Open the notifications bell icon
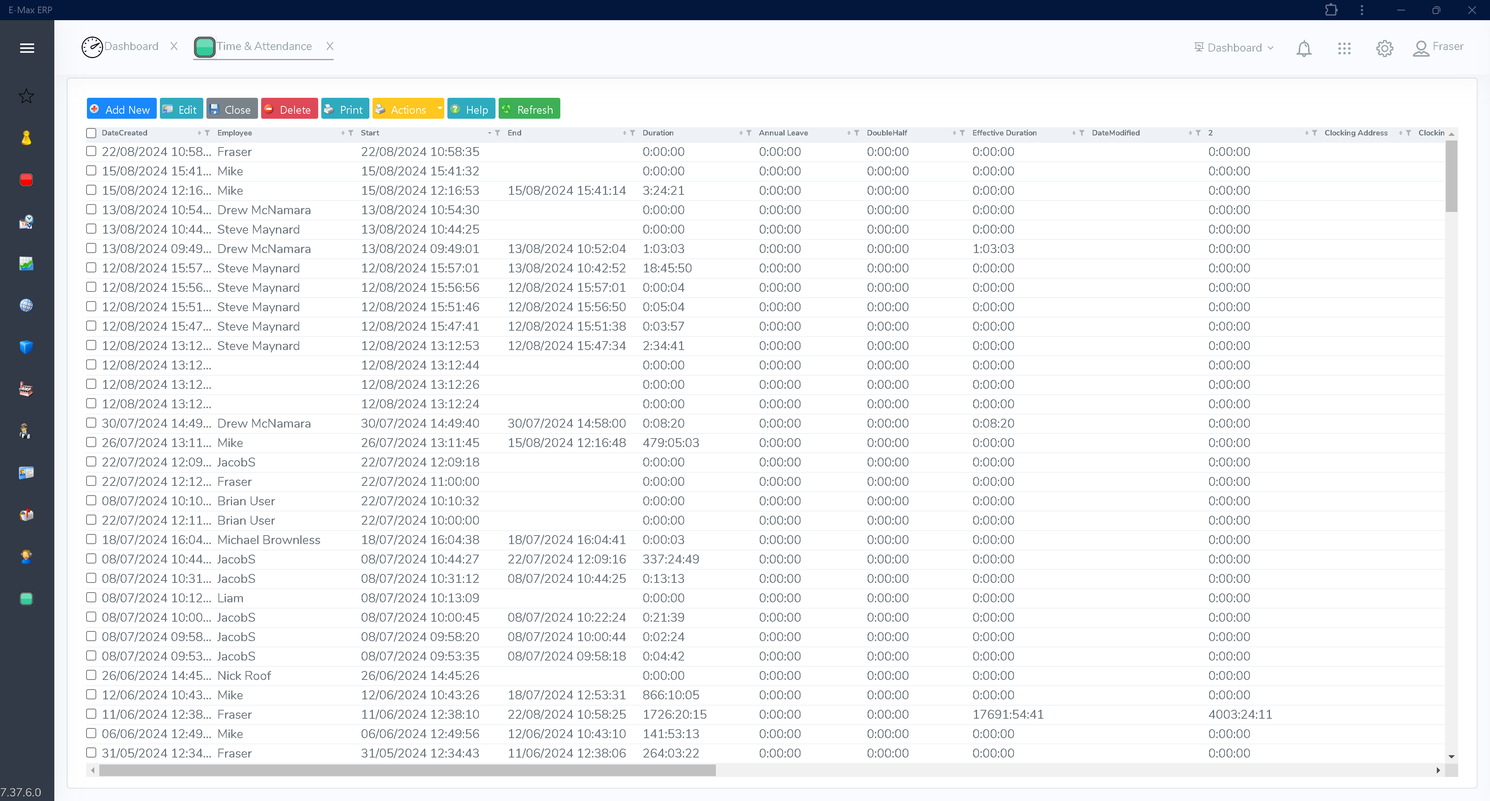 tap(1304, 48)
